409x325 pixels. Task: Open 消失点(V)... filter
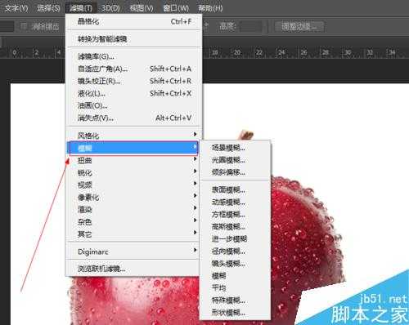pos(133,118)
